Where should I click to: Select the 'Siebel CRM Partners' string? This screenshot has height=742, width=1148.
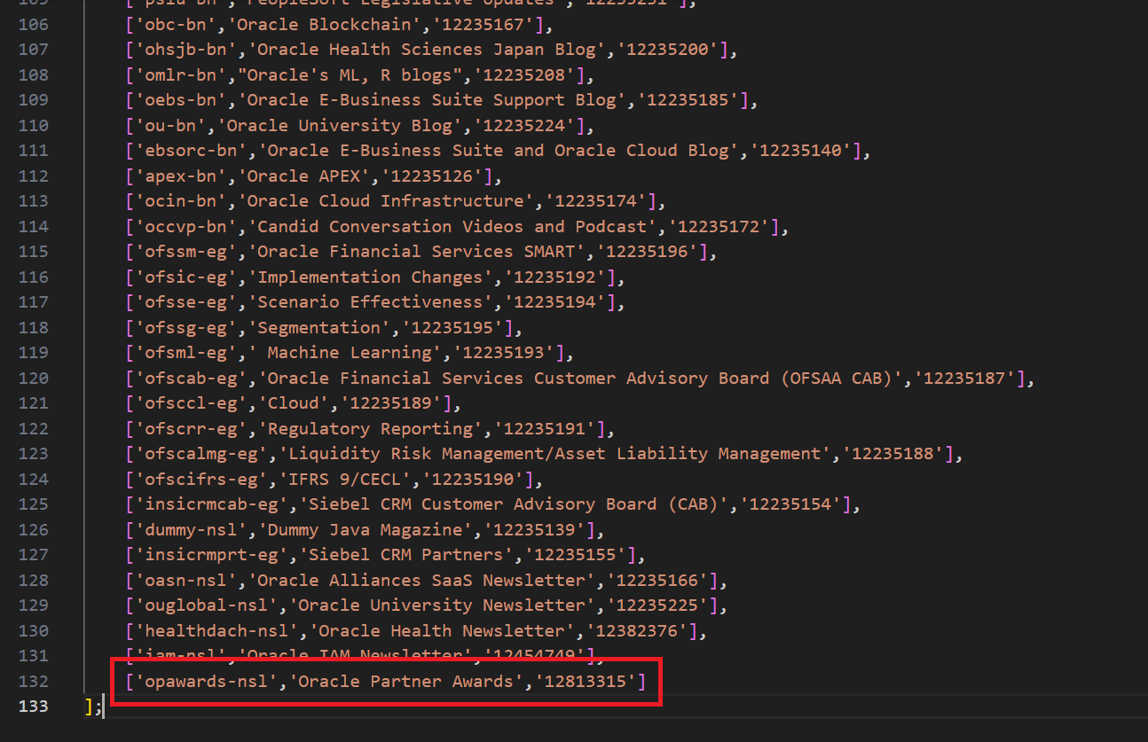406,555
